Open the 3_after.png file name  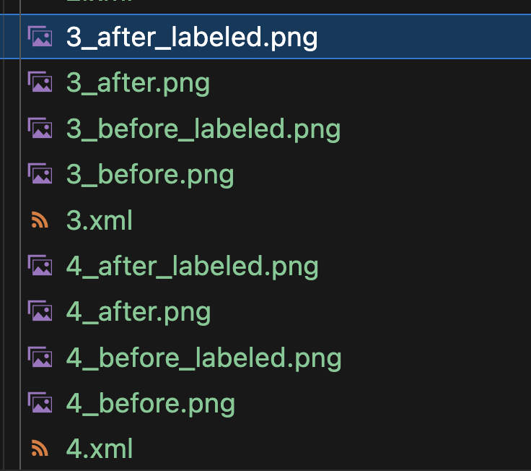click(x=138, y=83)
